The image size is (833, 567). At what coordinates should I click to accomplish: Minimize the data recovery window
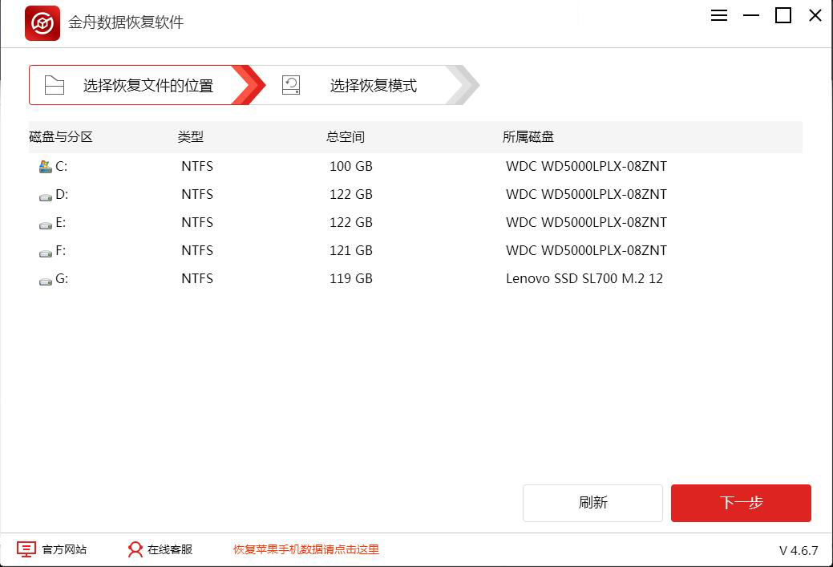(751, 15)
